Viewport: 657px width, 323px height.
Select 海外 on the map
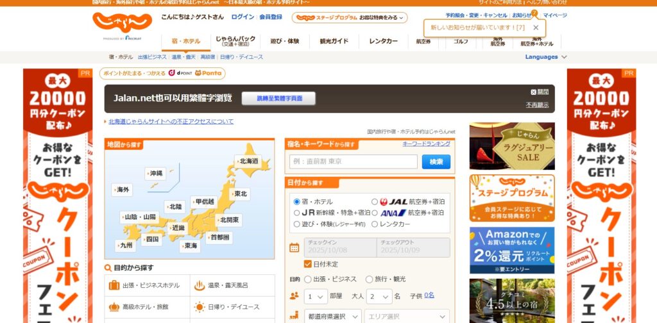click(x=123, y=190)
